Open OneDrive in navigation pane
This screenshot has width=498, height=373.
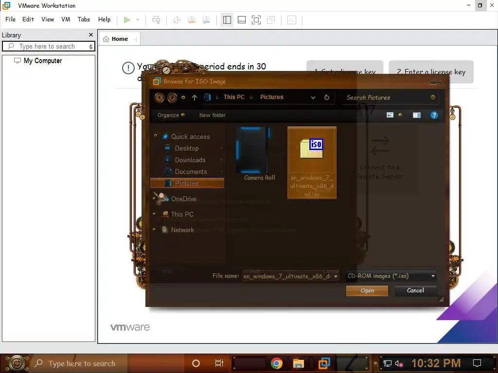point(183,199)
